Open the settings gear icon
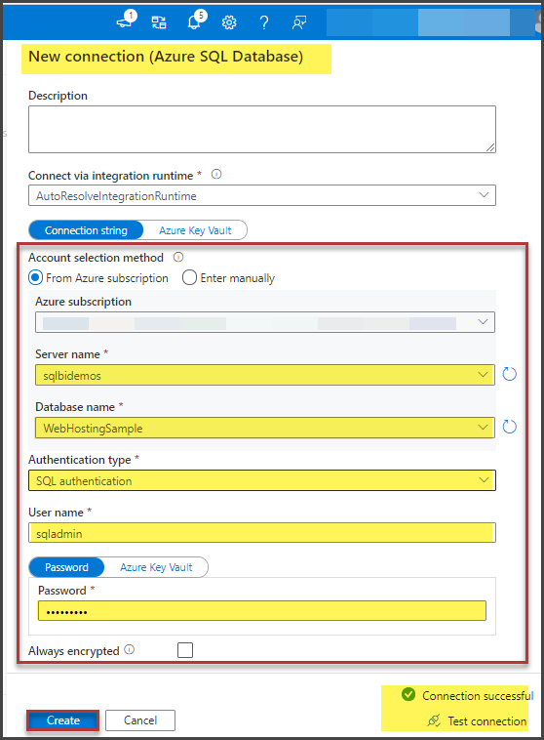Screen dimensions: 544x740 click(229, 22)
